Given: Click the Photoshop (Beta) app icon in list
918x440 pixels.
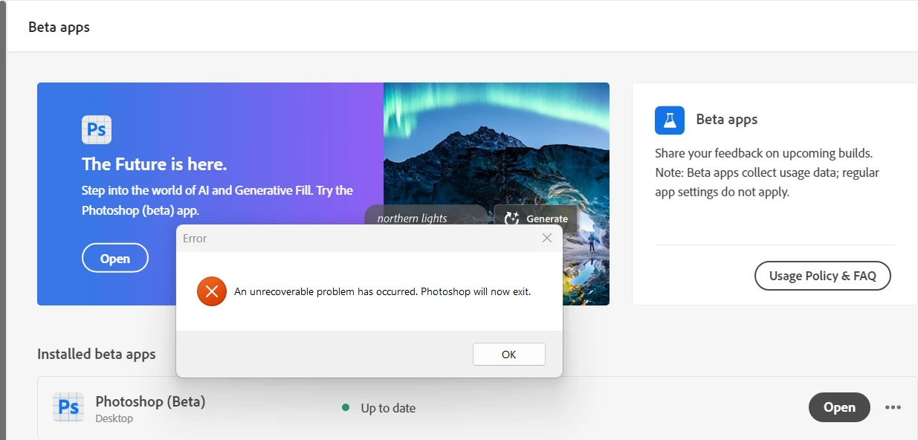Looking at the screenshot, I should point(68,408).
